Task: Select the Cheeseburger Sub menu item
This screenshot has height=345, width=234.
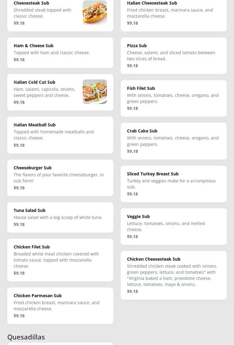Action: (x=60, y=178)
